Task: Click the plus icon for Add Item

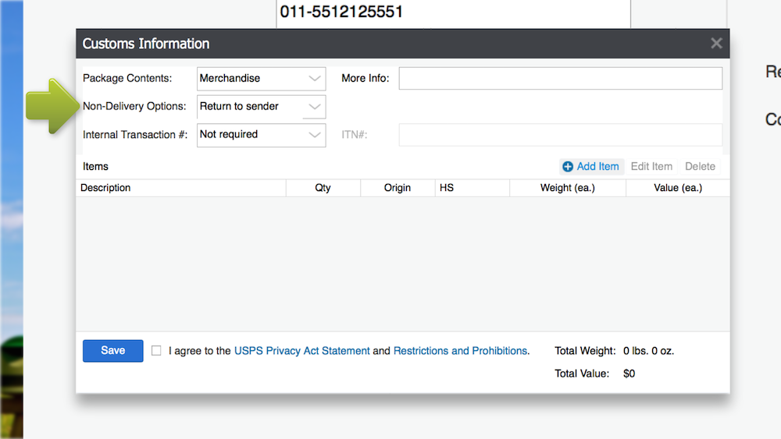Action: pyautogui.click(x=568, y=167)
